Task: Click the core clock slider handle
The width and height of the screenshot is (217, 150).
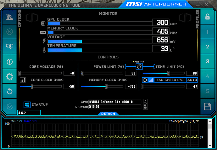Action: coord(32,86)
